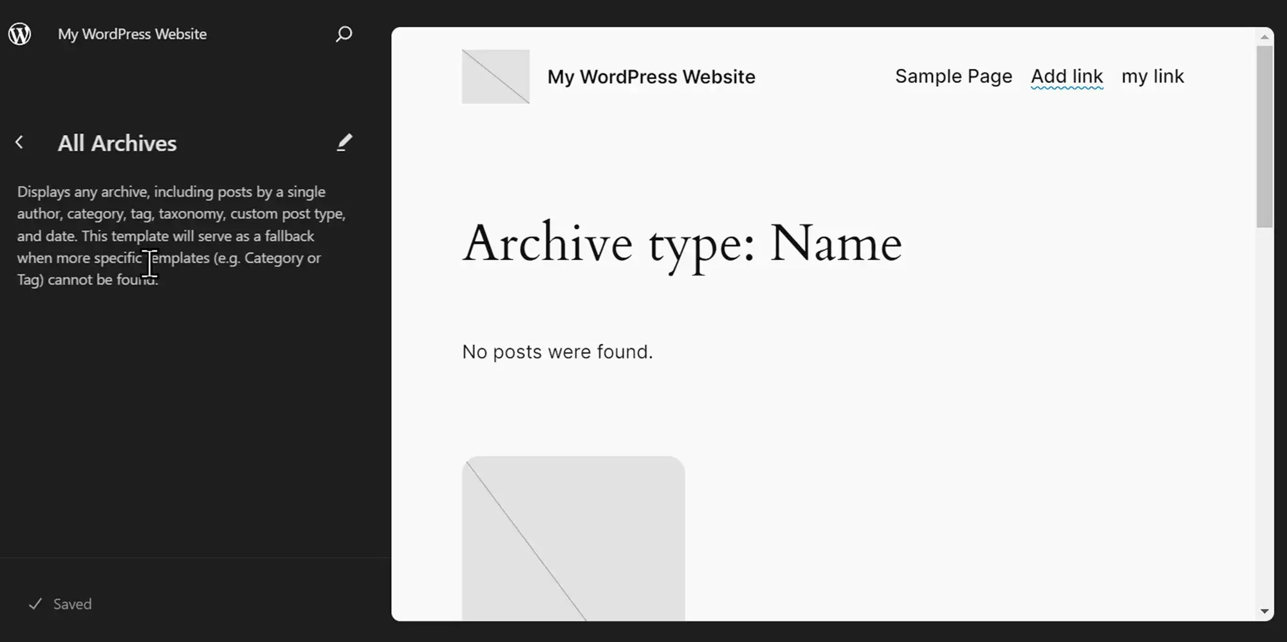Click the Saved checkmark status
Screen dimensions: 1287x642
(60, 604)
